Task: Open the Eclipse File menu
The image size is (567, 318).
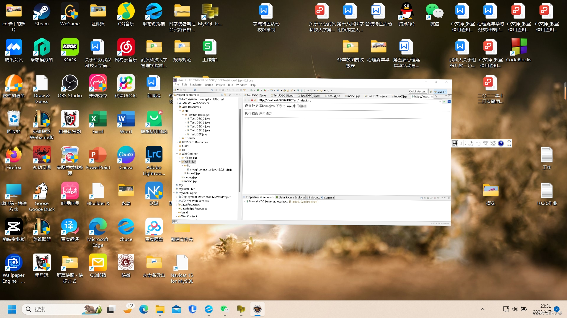Action: pyautogui.click(x=177, y=85)
